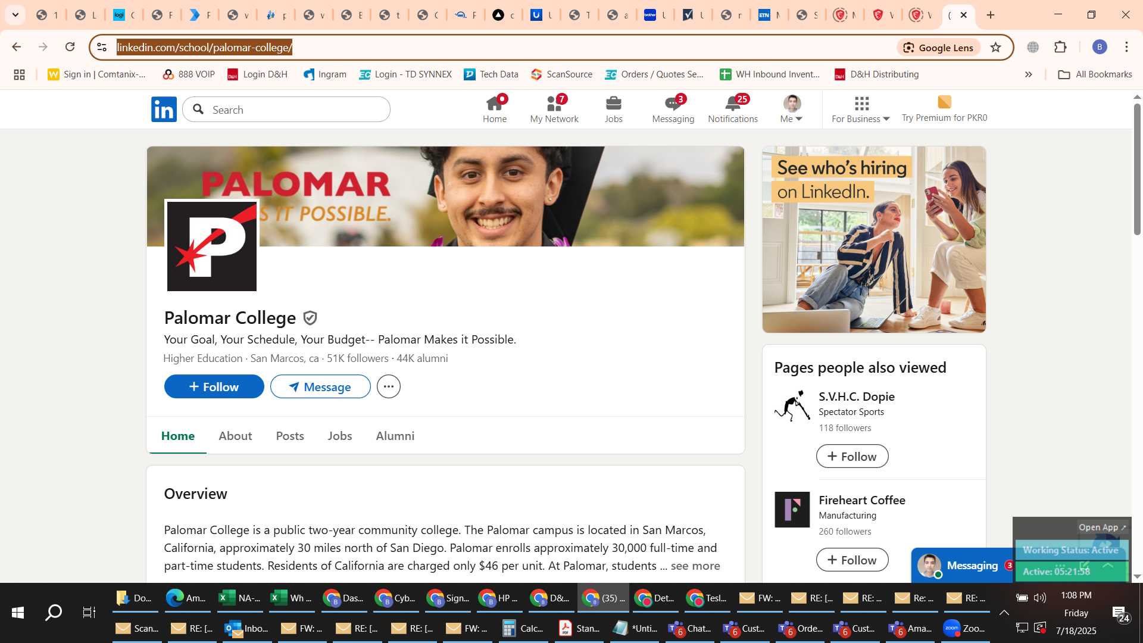Open bookmarks apps grid icon
The height and width of the screenshot is (643, 1143).
click(x=19, y=74)
